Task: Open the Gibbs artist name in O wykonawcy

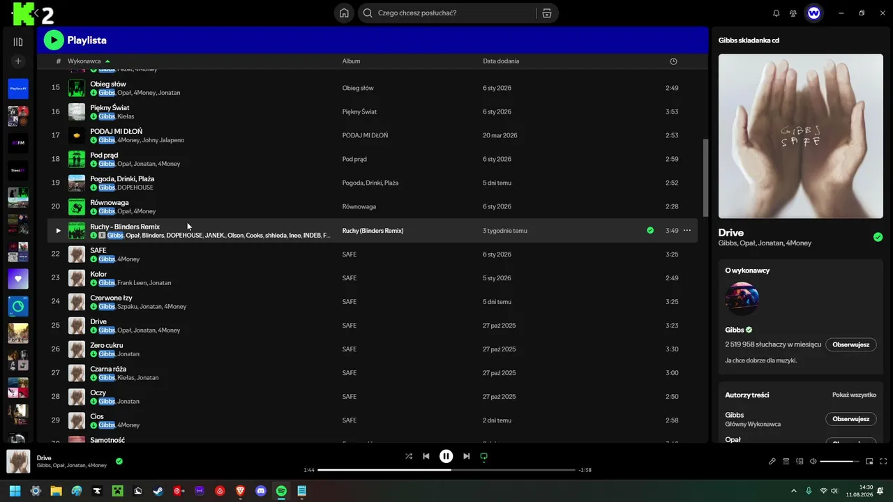Action: click(x=735, y=330)
